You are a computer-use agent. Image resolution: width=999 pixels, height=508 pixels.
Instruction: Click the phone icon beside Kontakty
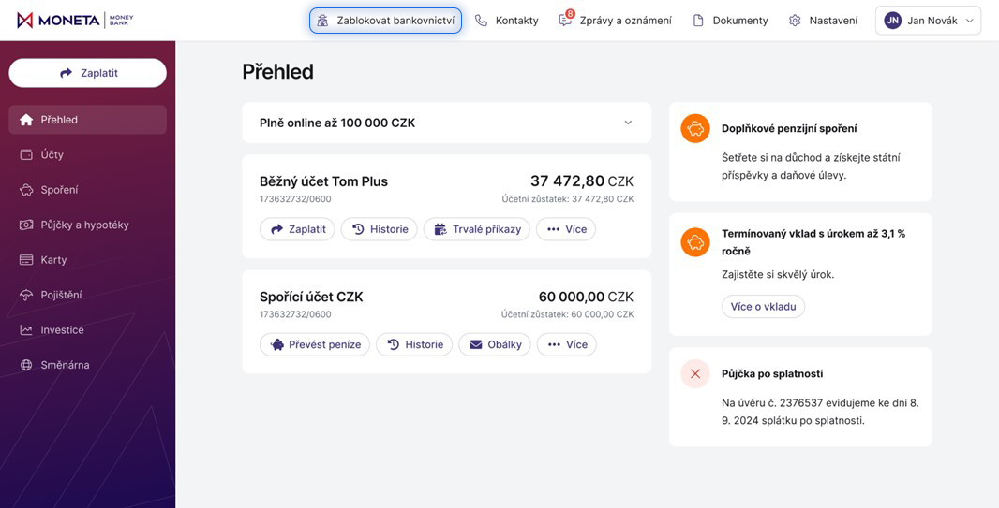(x=481, y=21)
